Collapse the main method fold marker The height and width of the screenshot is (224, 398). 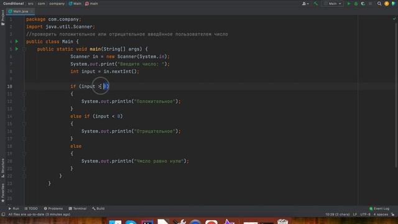point(24,49)
